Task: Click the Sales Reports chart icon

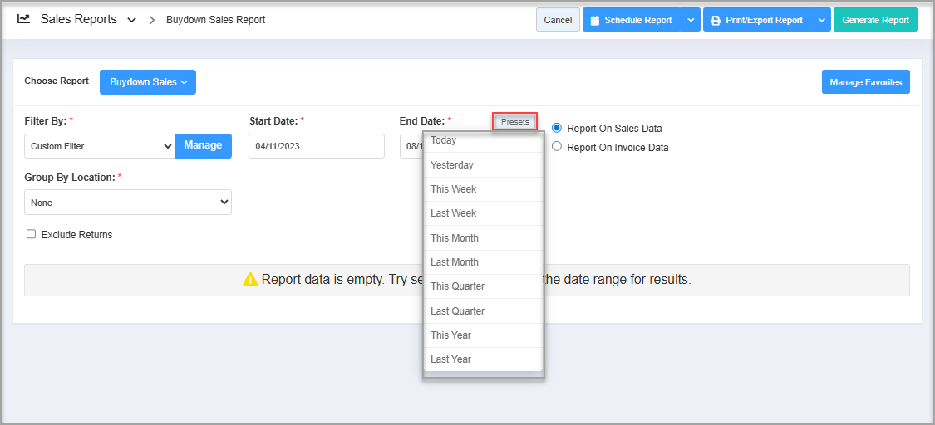Action: [24, 19]
